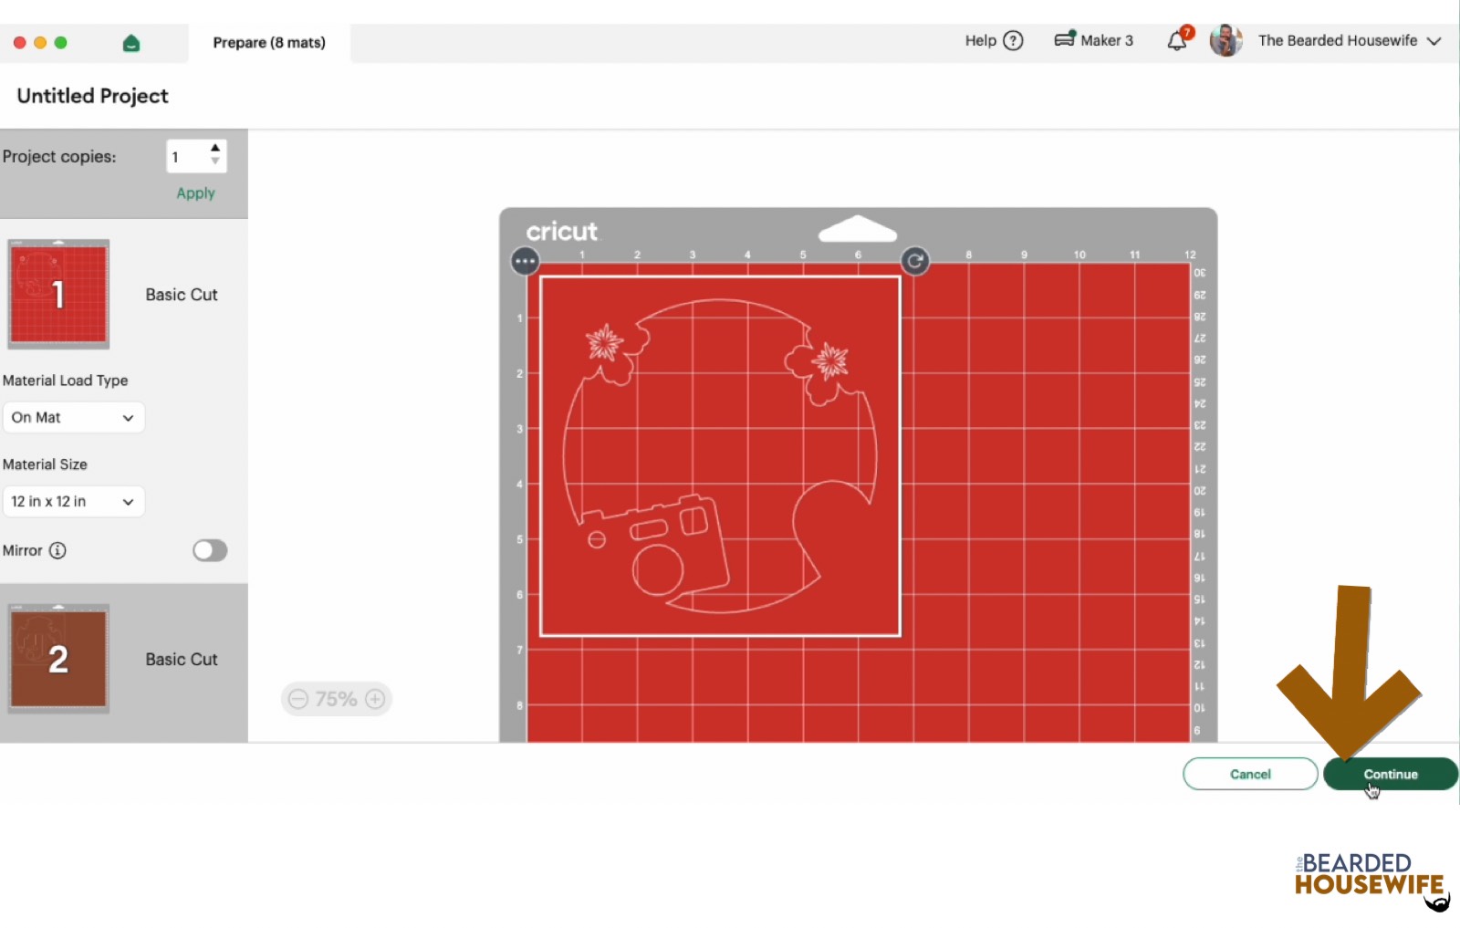Open notifications bell icon
The height and width of the screenshot is (928, 1460).
point(1178,40)
